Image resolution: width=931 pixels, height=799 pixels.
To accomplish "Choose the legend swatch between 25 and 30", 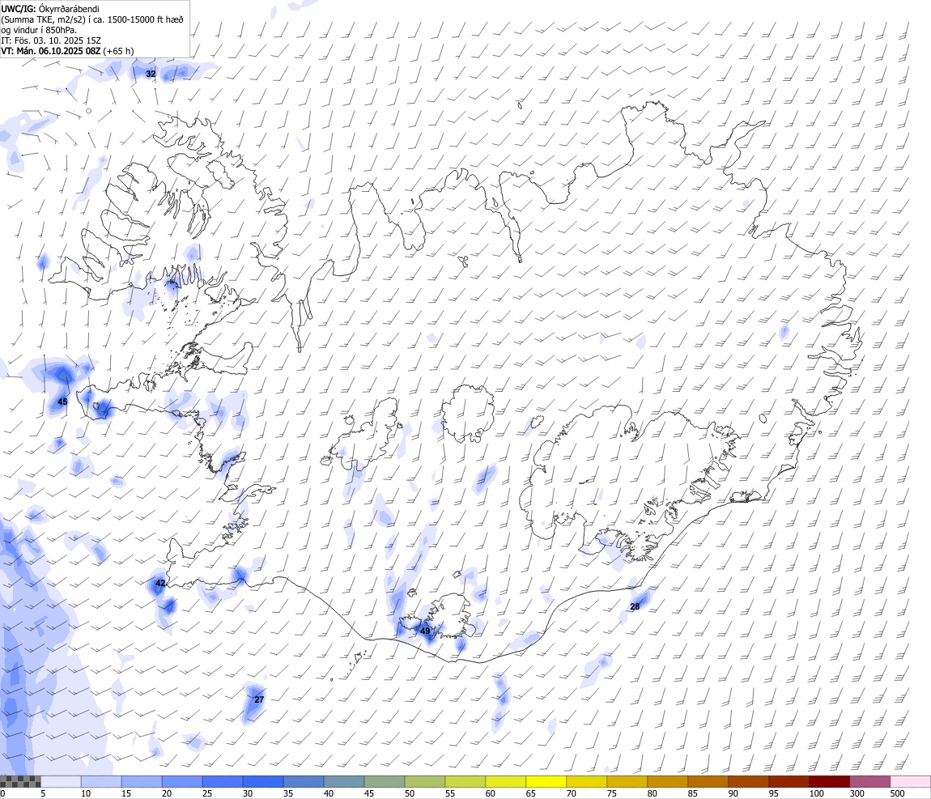I will pyautogui.click(x=223, y=782).
